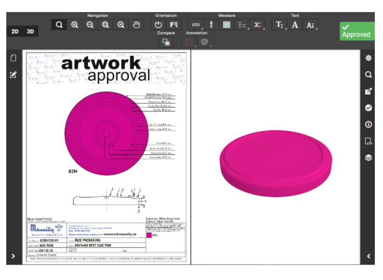Activate the barcode measure tool

226,25
